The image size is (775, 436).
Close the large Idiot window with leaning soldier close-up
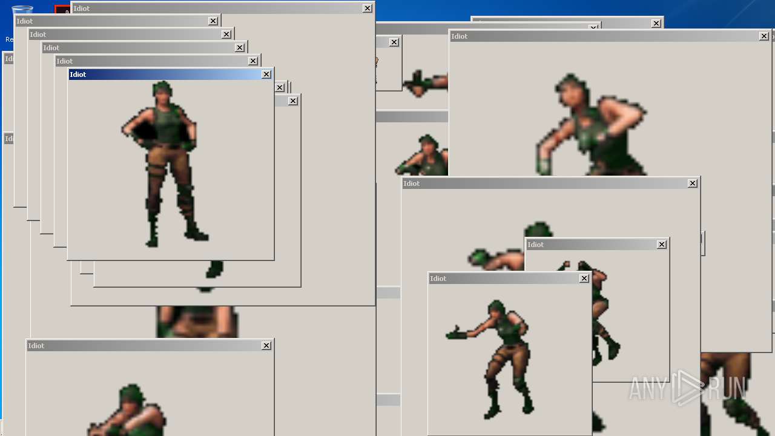coord(764,36)
